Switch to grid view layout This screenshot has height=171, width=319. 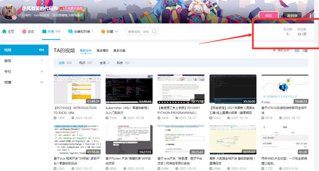[297, 51]
